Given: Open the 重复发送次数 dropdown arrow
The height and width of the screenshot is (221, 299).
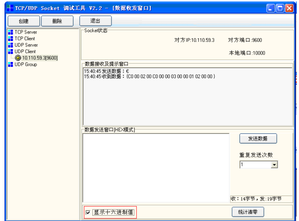Looking at the screenshot, I should 274,165.
